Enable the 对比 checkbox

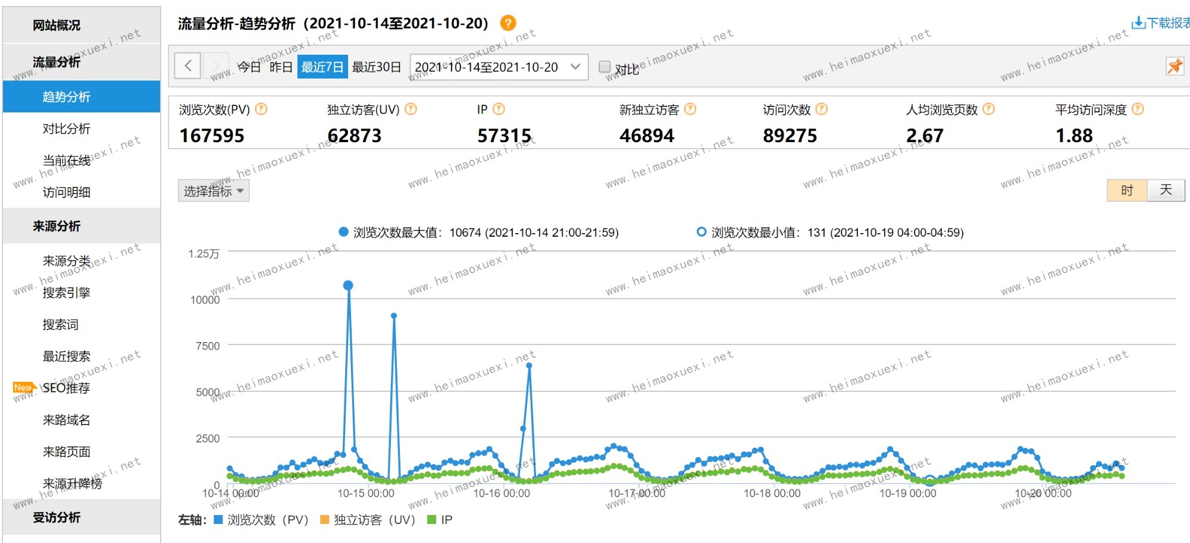[605, 67]
